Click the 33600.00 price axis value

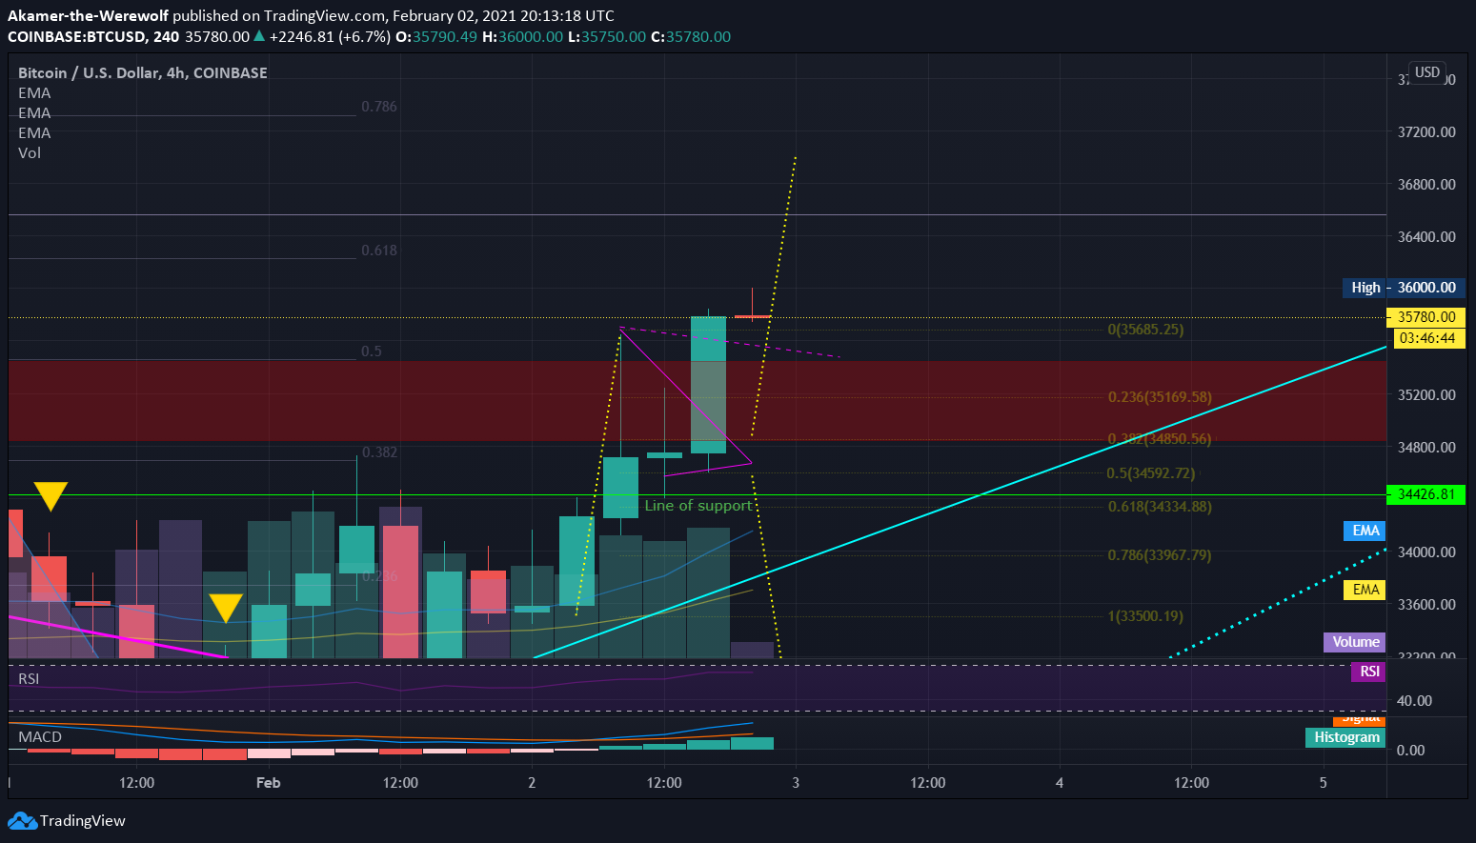point(1426,604)
